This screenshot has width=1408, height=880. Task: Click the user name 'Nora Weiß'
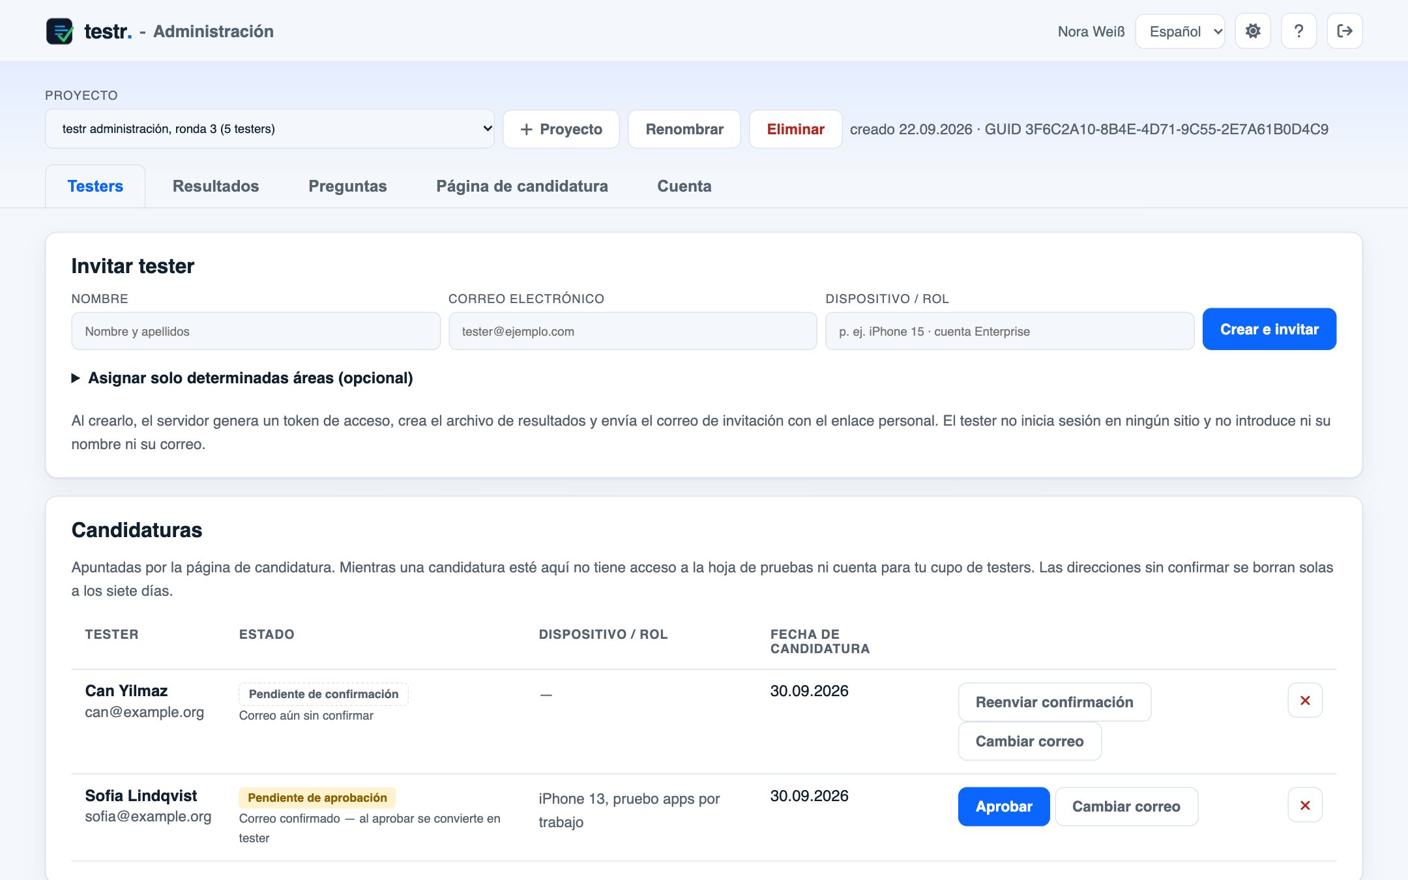(1091, 31)
